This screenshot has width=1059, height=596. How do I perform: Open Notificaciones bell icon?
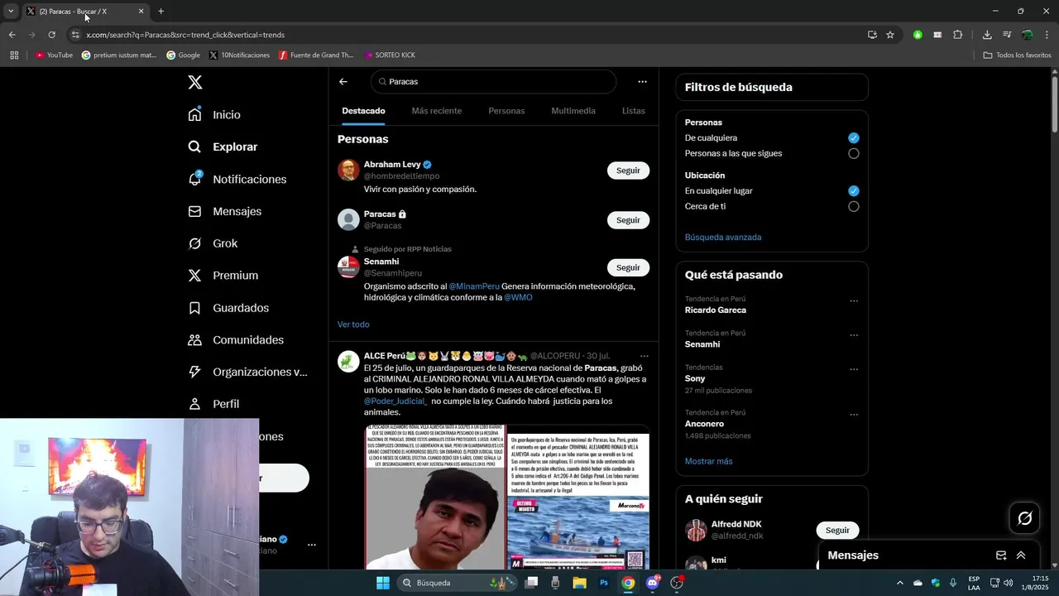(195, 179)
